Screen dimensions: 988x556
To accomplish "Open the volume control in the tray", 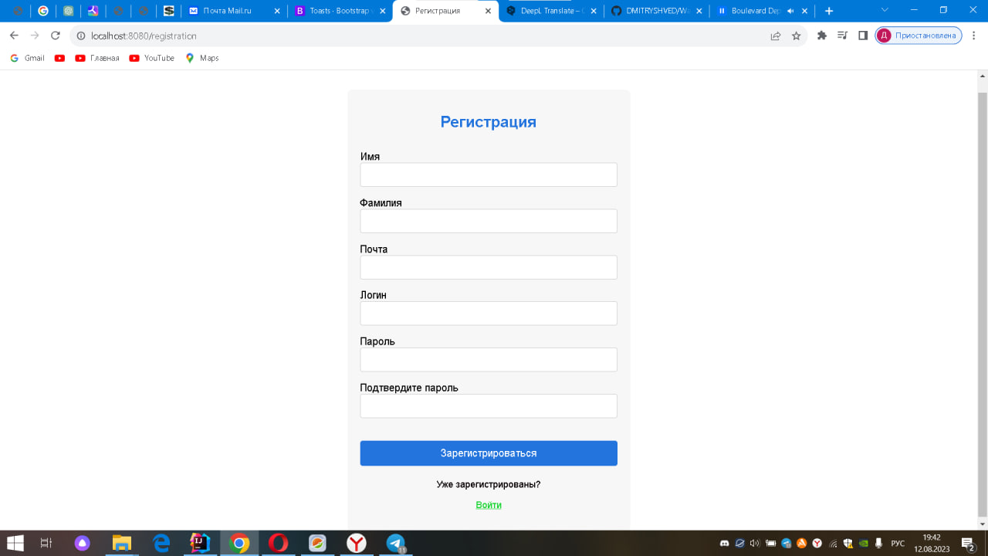I will 754,542.
